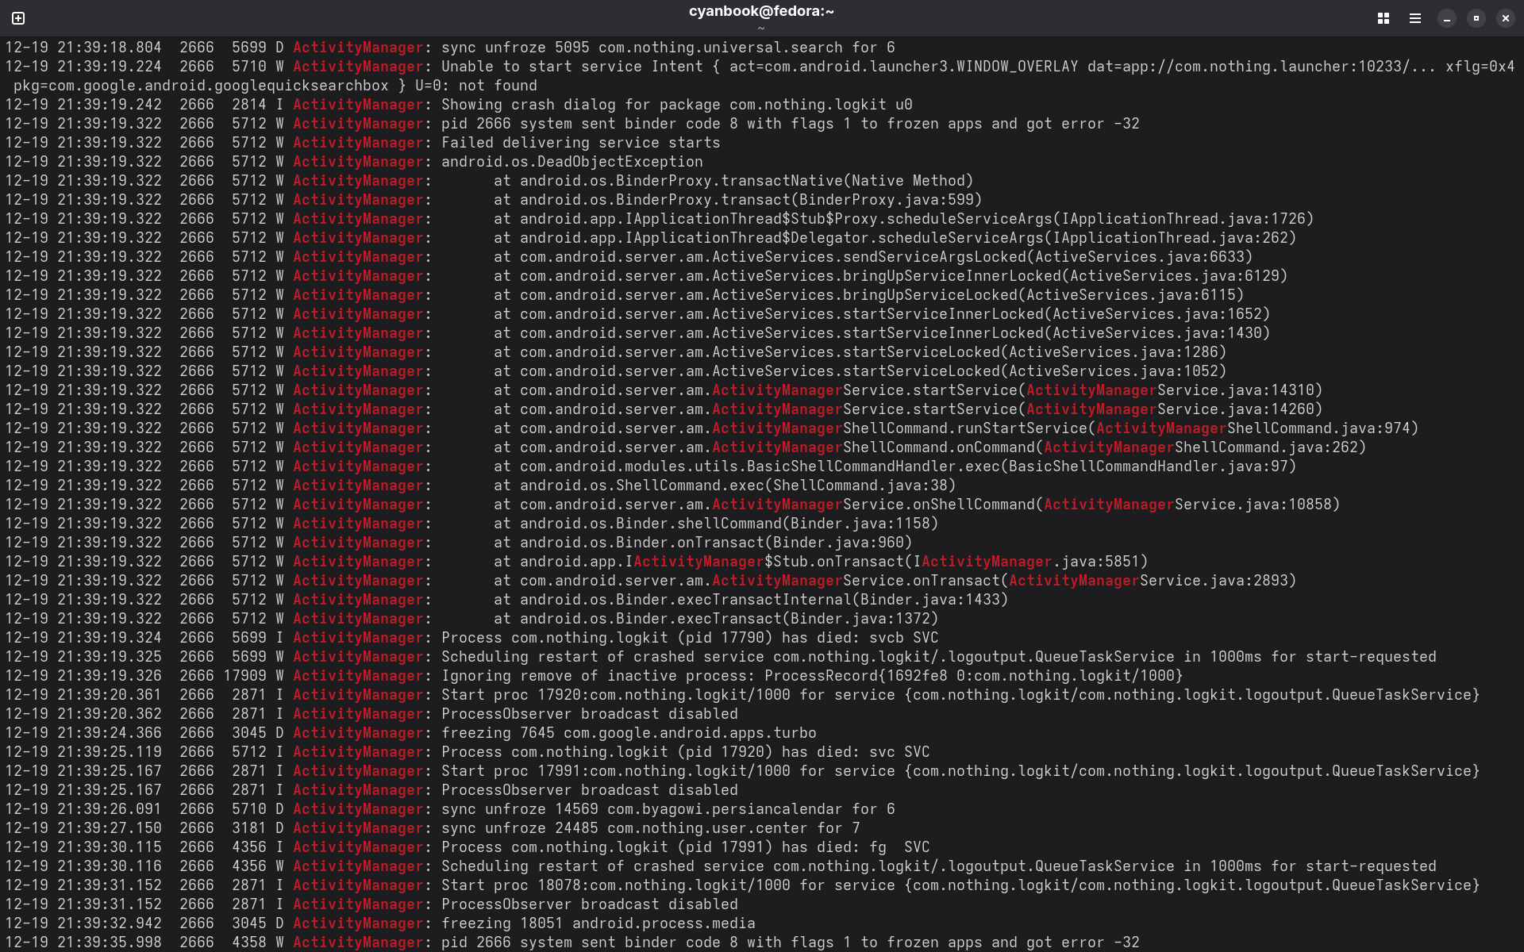Maximize the terminal window
Image resolution: width=1524 pixels, height=952 pixels.
point(1476,17)
